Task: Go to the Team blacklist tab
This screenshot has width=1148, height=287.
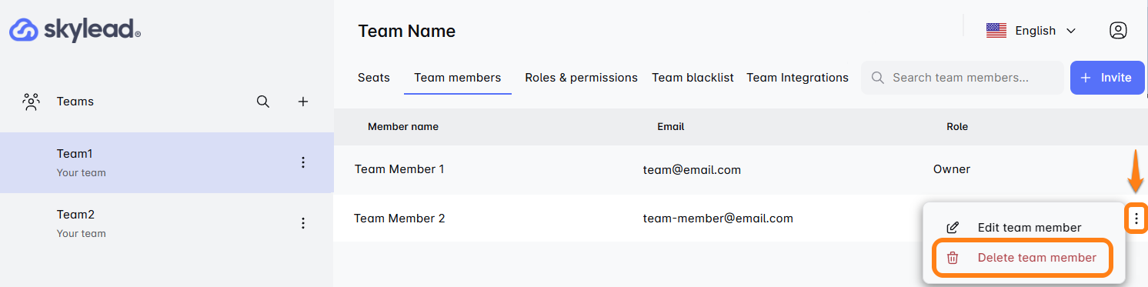Action: [693, 78]
